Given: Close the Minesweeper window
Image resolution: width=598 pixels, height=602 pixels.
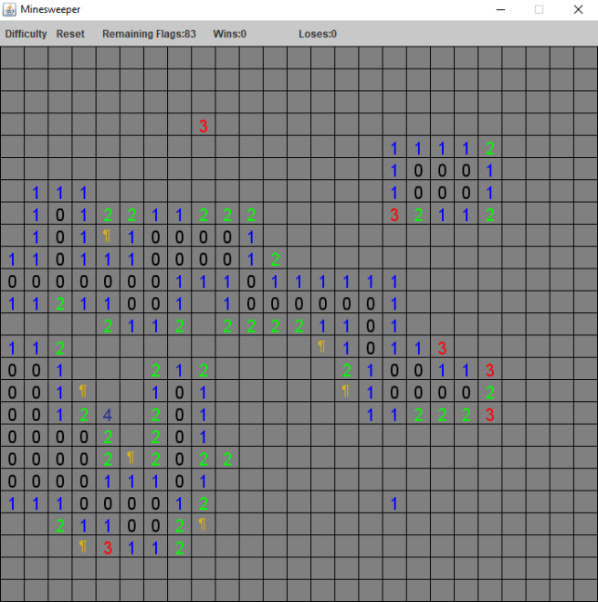Looking at the screenshot, I should [578, 9].
